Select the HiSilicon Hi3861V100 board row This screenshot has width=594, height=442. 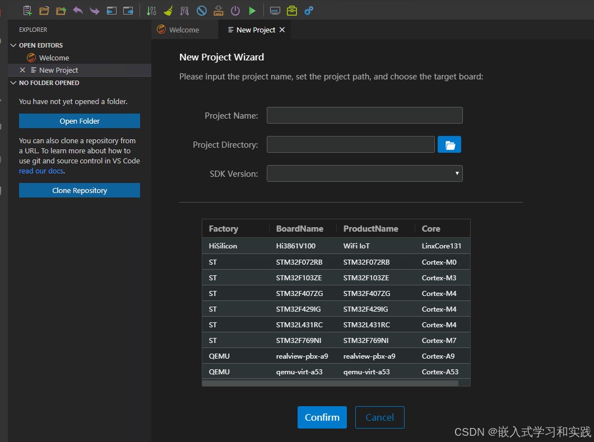(x=336, y=246)
